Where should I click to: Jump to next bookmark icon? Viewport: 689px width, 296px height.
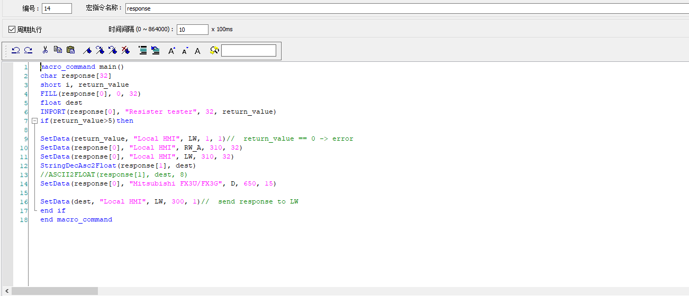point(100,50)
